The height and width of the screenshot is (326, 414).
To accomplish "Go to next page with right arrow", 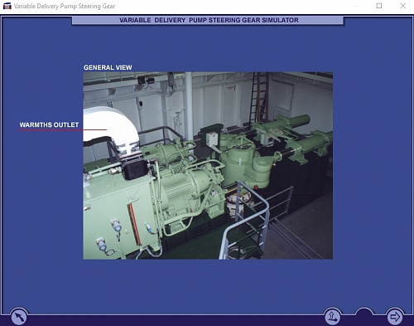I will pos(395,316).
